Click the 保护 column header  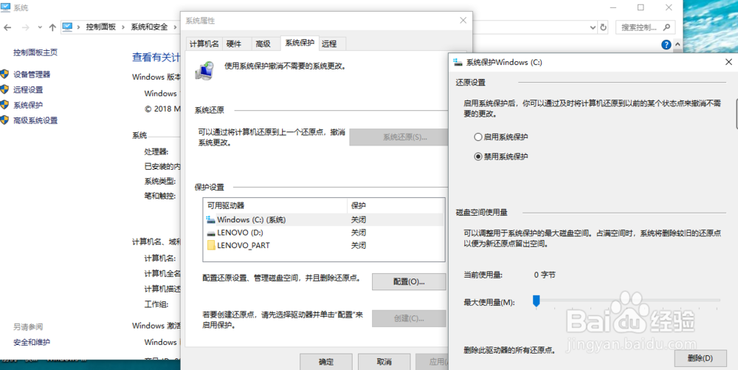click(x=396, y=206)
